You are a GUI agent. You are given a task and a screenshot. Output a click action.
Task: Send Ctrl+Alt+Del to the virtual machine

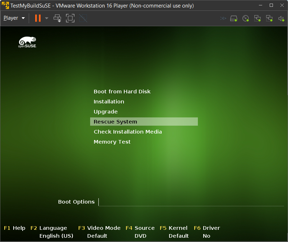(57, 18)
